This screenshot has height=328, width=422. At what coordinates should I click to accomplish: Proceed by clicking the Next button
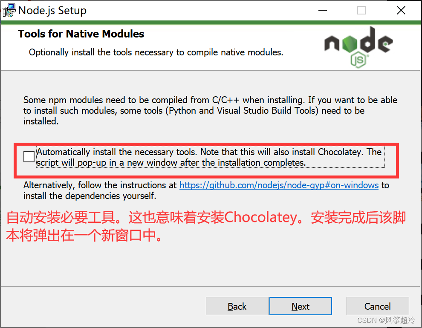(301, 306)
